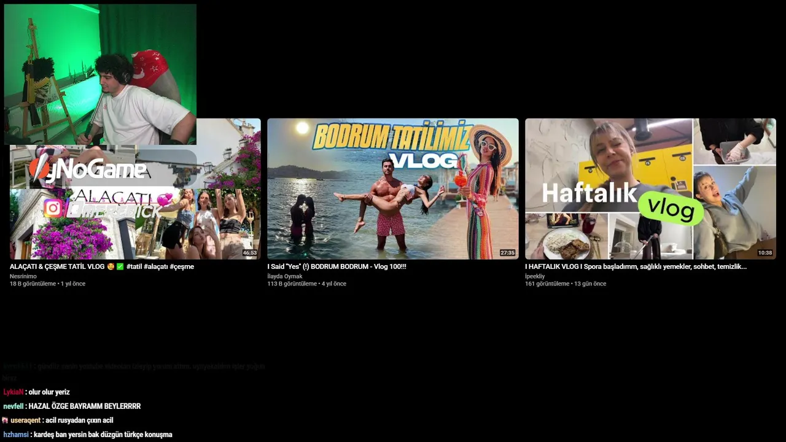Click the useraqent chat username
Screen dimensions: 786x442
25,421
